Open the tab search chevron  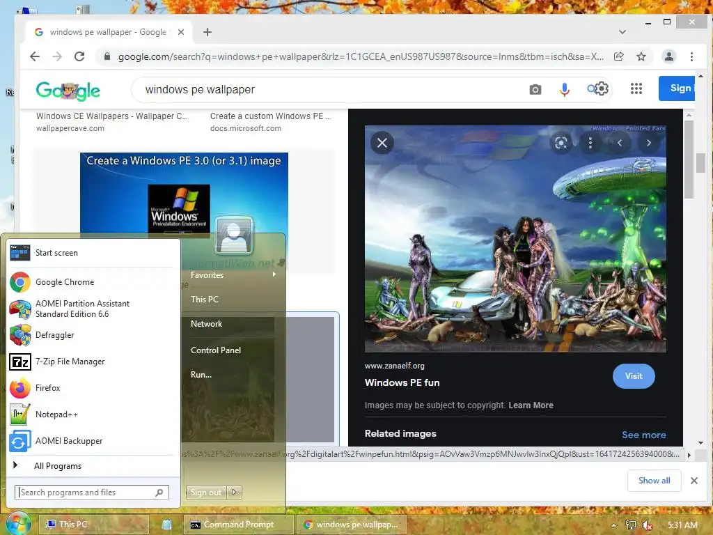(622, 32)
